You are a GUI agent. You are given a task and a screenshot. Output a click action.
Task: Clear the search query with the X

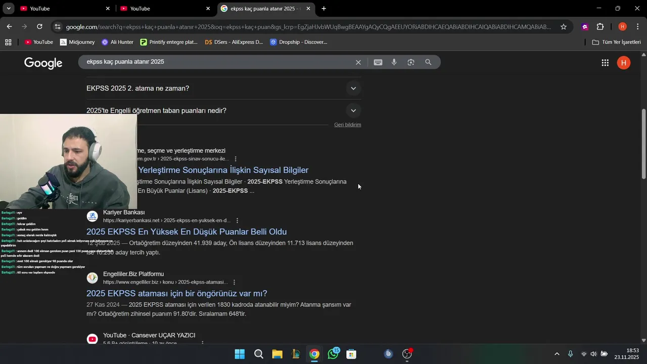coord(358,62)
